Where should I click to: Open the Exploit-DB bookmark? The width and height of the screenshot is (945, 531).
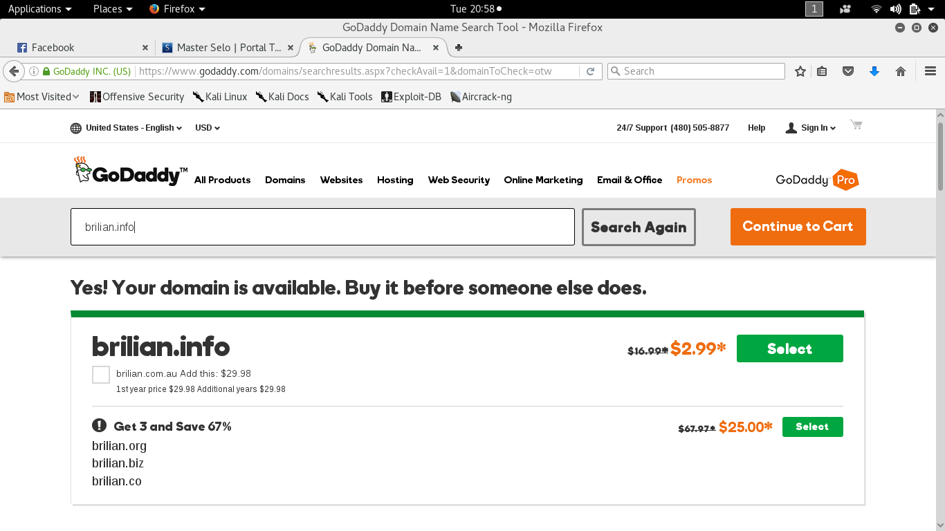click(411, 97)
